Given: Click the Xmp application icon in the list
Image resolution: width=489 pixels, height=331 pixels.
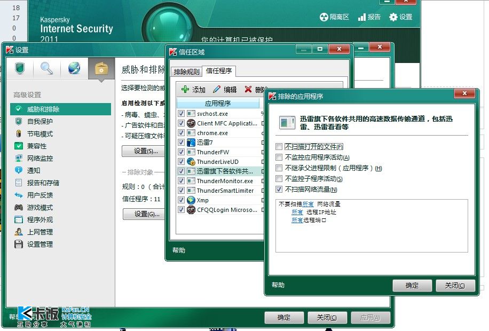Looking at the screenshot, I should point(191,200).
